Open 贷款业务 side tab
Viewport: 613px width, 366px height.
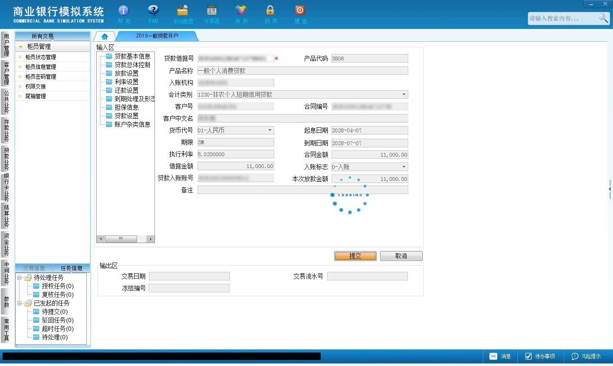point(6,159)
